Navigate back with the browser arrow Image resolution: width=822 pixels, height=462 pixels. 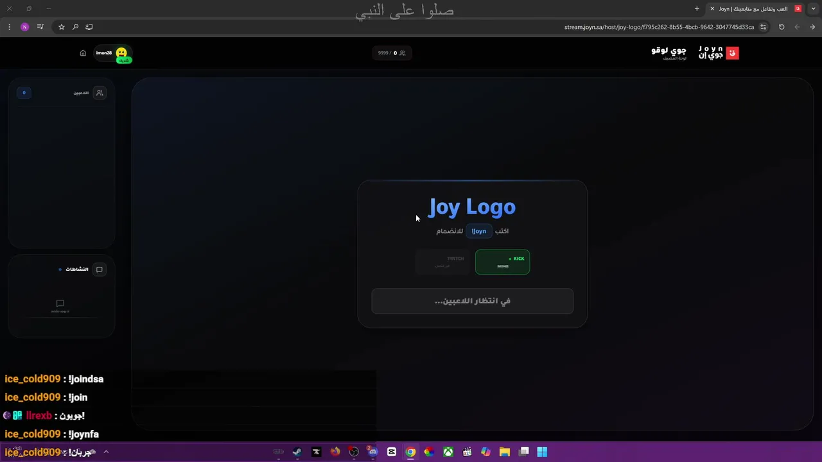(x=812, y=27)
